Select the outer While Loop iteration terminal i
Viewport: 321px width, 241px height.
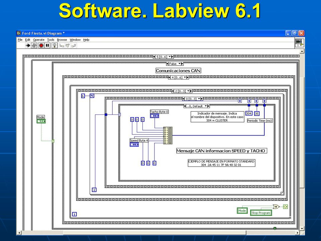point(75,214)
